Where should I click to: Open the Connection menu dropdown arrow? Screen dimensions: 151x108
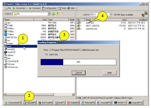[x=27, y=8]
